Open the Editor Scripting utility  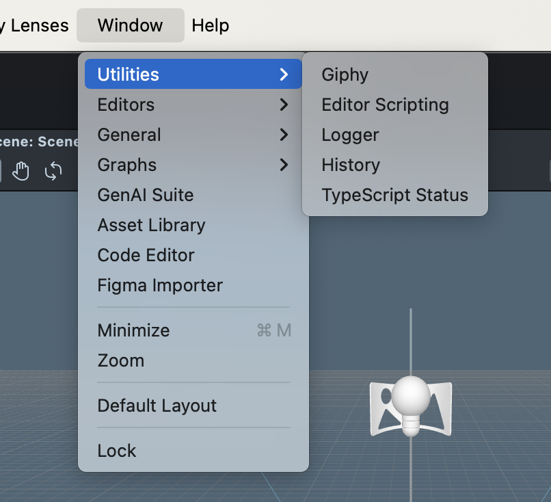pos(385,105)
